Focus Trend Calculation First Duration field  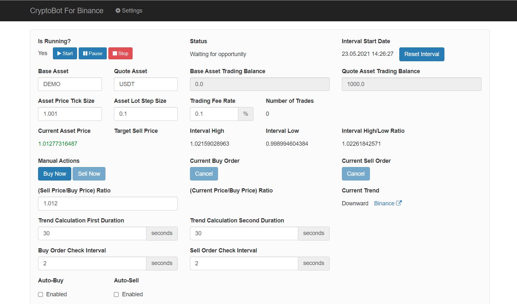[x=92, y=233]
